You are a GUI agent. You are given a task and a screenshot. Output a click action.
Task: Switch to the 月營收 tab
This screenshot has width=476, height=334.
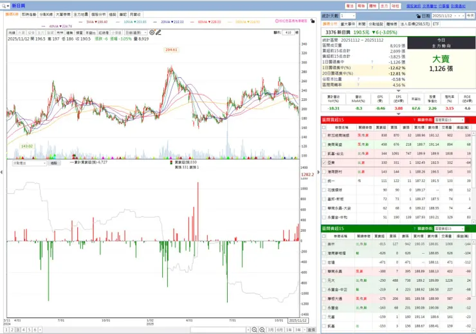pos(135,15)
